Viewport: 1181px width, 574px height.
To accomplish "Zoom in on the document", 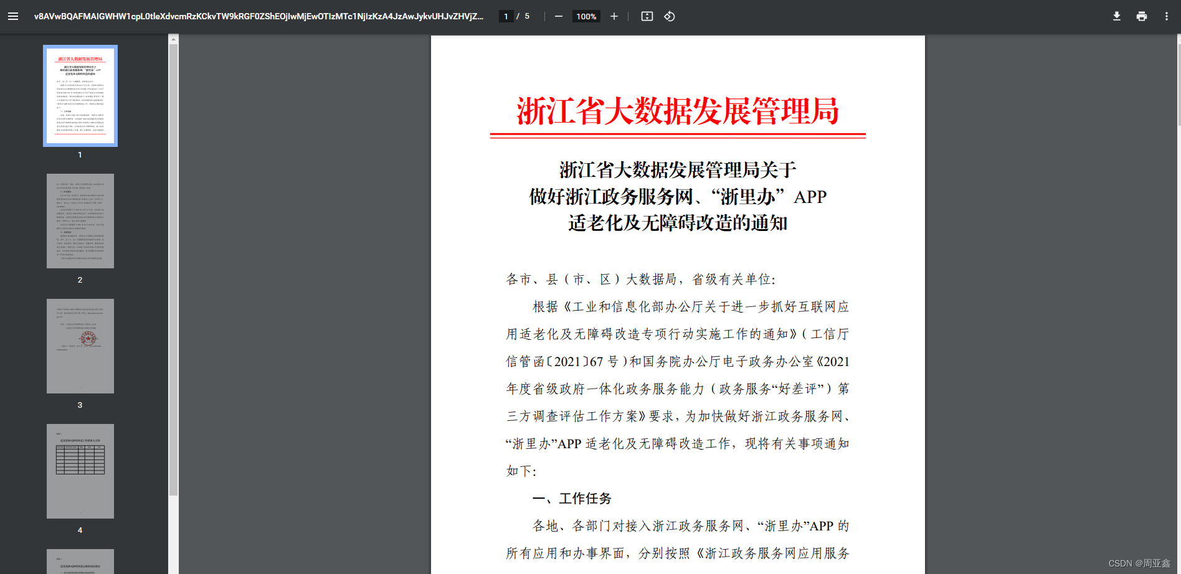I will 614,16.
